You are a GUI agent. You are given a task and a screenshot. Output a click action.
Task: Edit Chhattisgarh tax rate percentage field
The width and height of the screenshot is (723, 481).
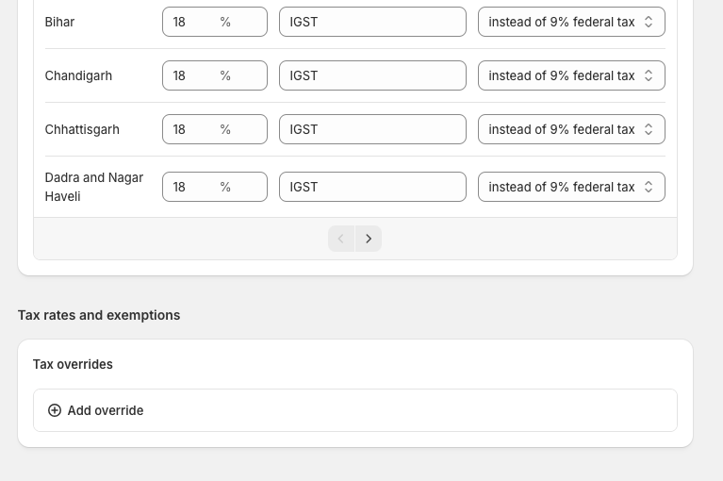(x=193, y=129)
